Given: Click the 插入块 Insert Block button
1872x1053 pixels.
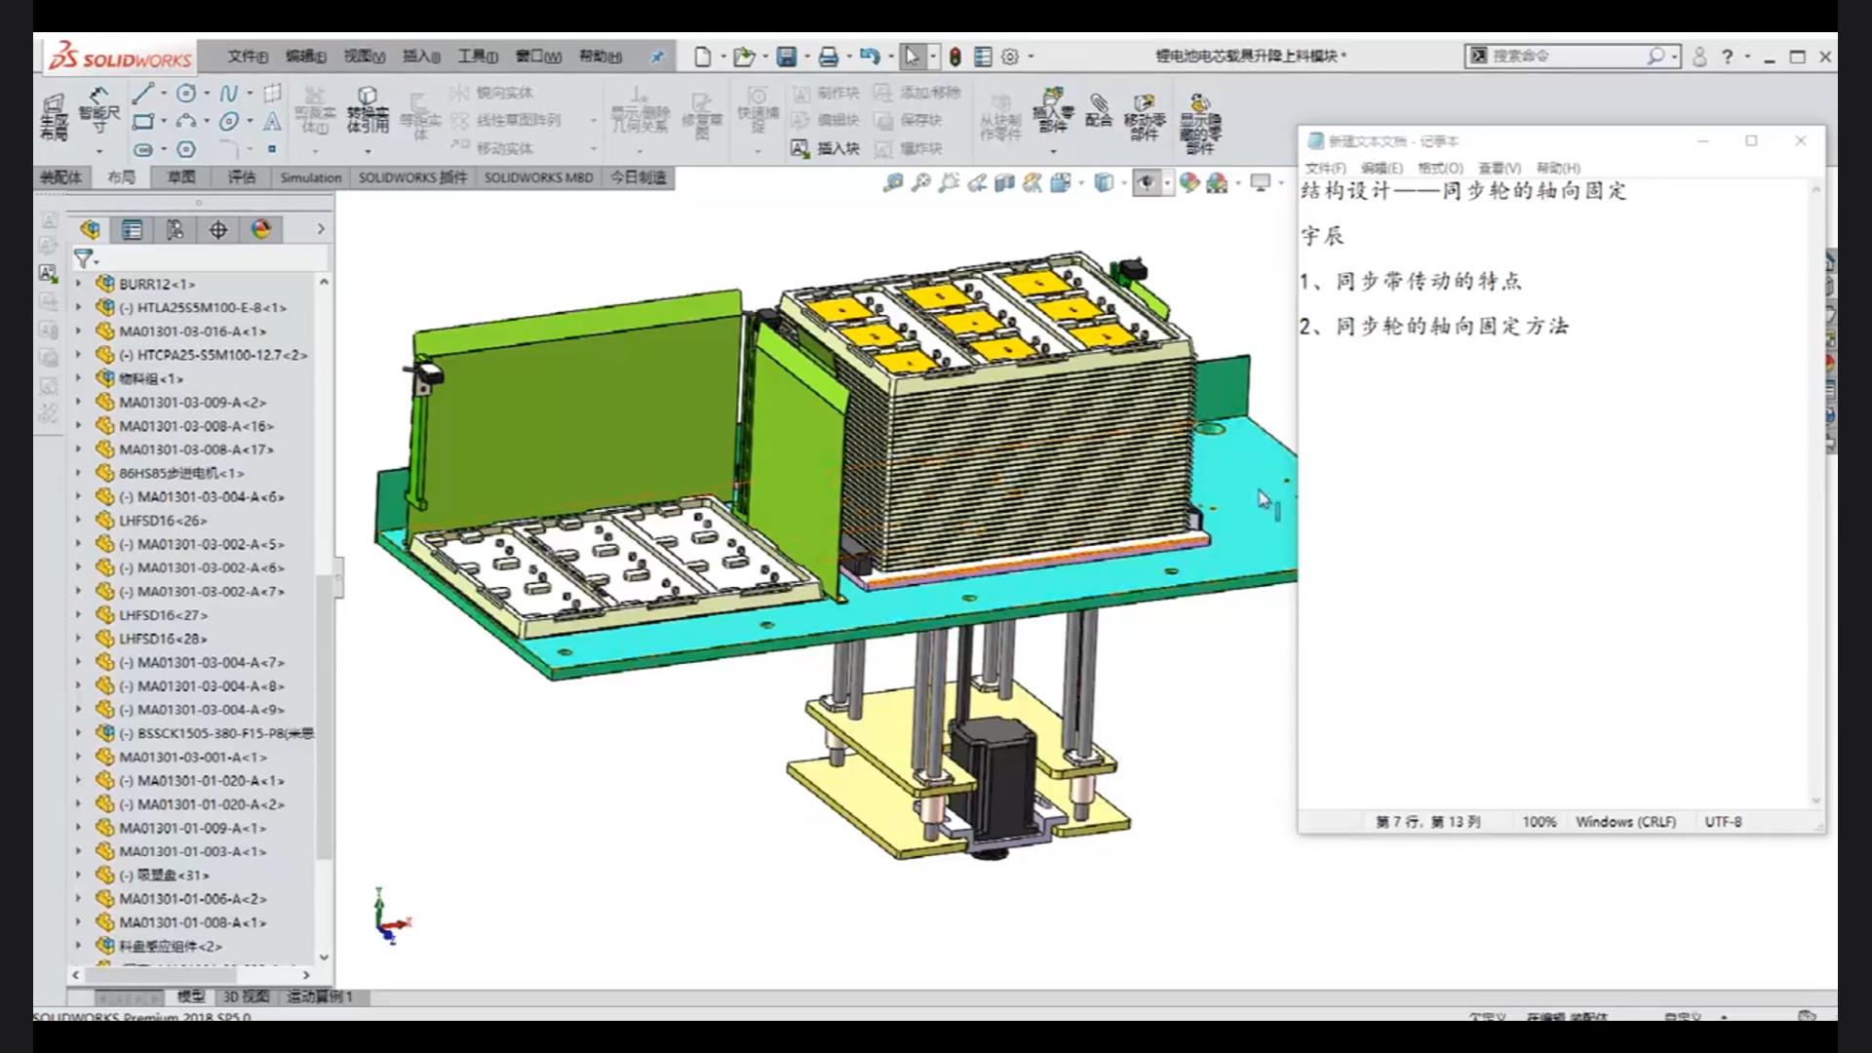Looking at the screenshot, I should [825, 148].
